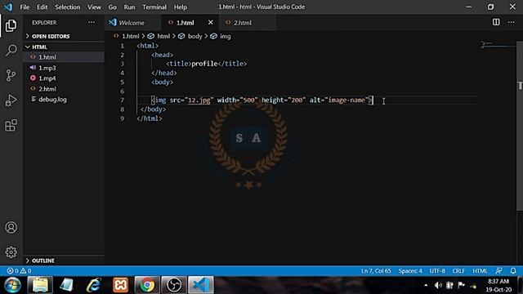Open 1.mp3 in the file explorer

pyautogui.click(x=64, y=68)
